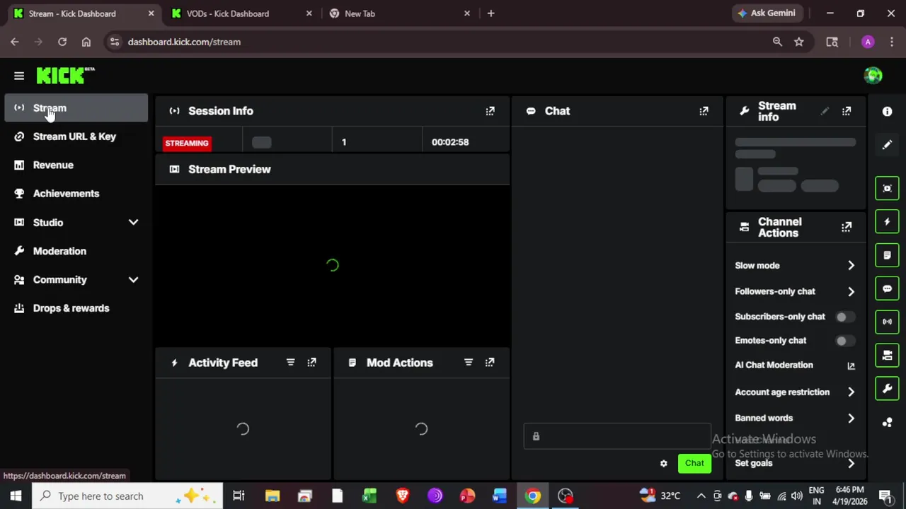Reload the page
This screenshot has width=906, height=509.
point(62,42)
